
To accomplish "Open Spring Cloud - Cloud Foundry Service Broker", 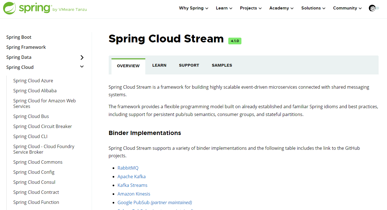I will (44, 149).
